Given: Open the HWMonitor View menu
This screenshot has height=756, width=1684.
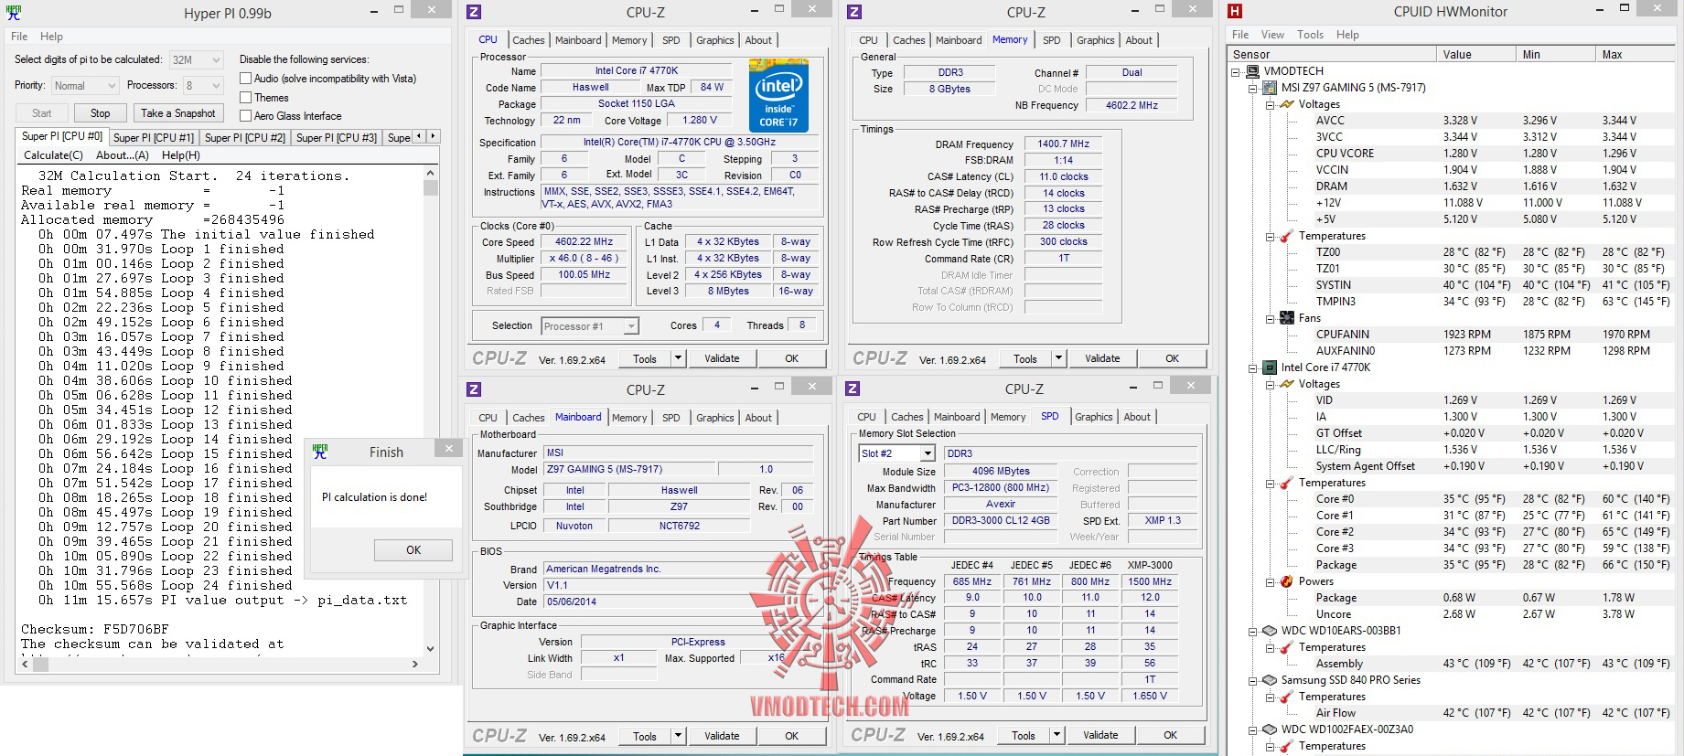Looking at the screenshot, I should click(1272, 35).
